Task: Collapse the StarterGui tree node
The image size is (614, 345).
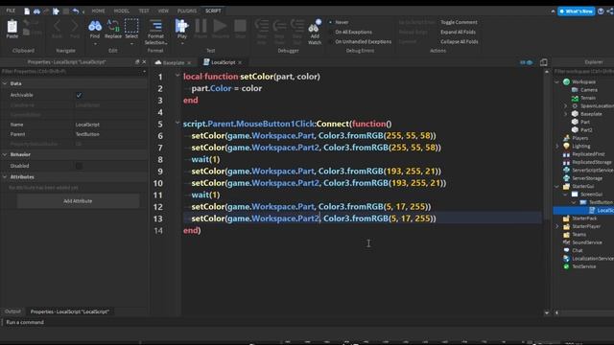Action: pos(557,186)
